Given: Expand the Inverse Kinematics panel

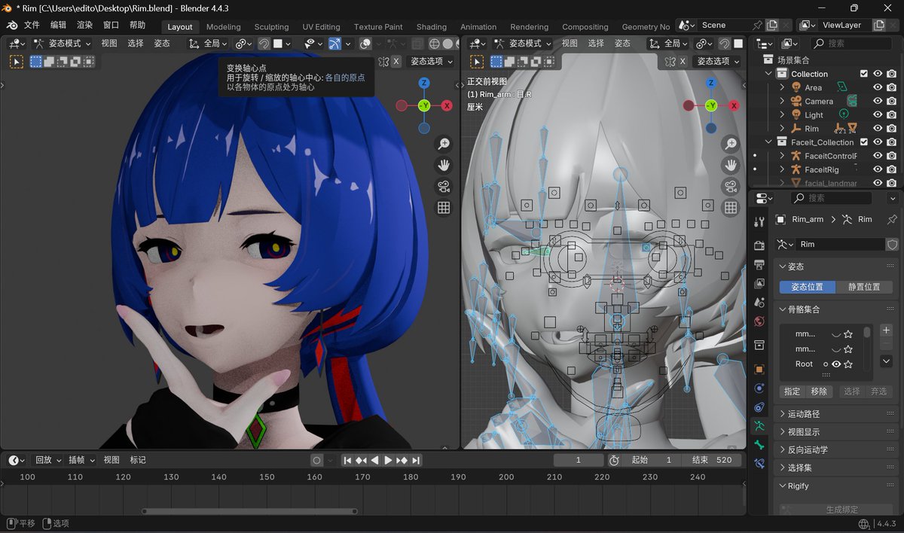Looking at the screenshot, I should click(838, 449).
